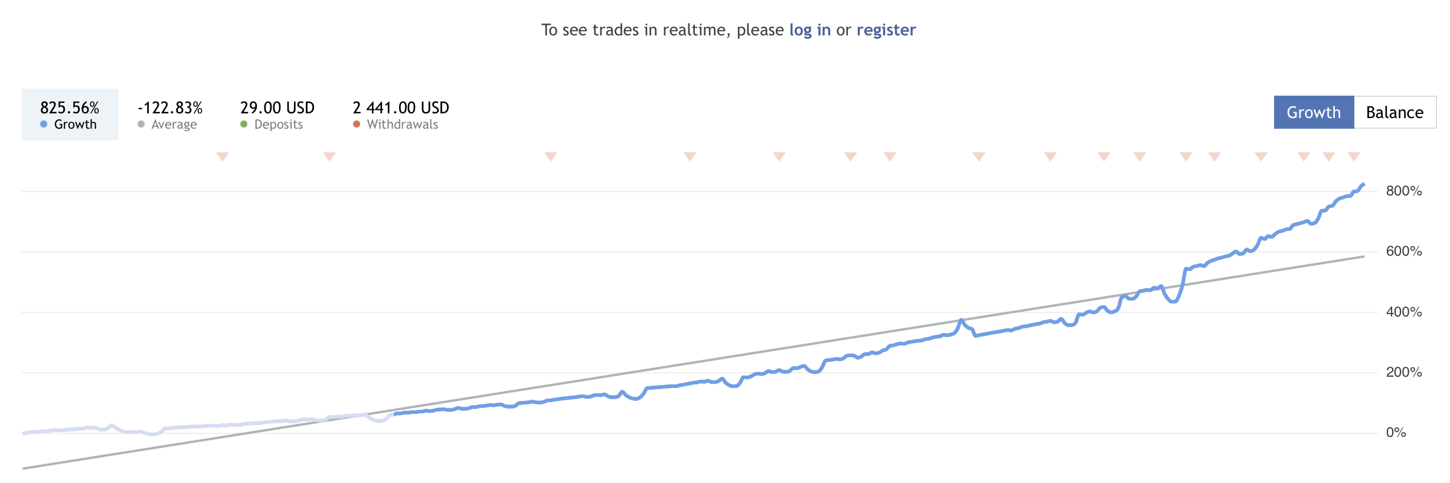
Task: Click the fourth withdrawal triangle from left
Action: [690, 156]
